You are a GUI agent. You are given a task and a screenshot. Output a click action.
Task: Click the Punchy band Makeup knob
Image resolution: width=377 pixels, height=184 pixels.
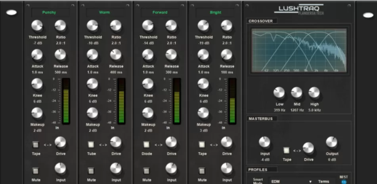pyautogui.click(x=37, y=113)
